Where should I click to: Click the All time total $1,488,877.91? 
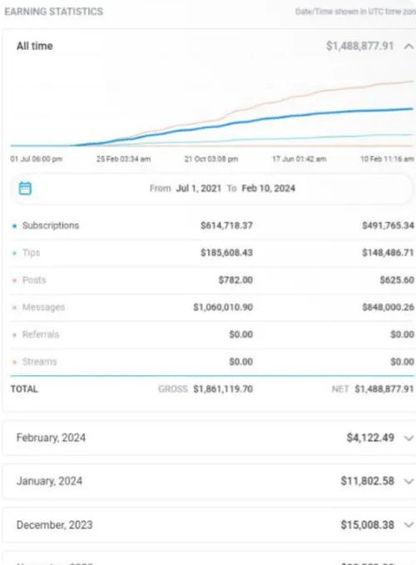pyautogui.click(x=359, y=46)
